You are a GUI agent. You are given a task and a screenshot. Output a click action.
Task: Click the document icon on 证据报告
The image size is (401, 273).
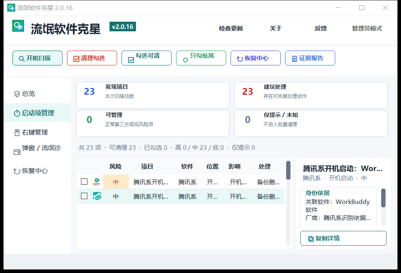pos(294,59)
